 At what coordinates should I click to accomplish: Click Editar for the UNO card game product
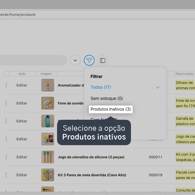pyautogui.click(x=22, y=139)
